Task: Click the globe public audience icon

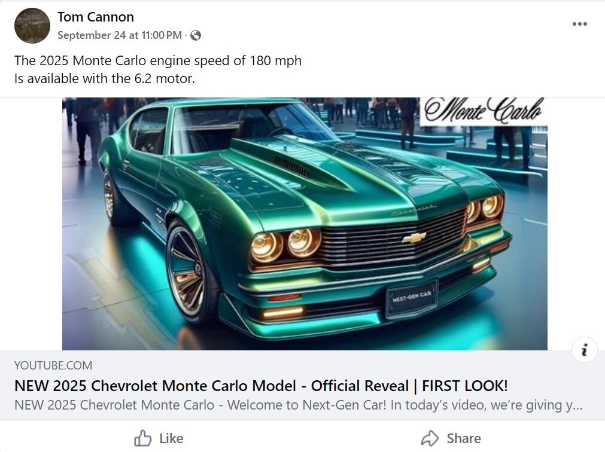Action: click(x=196, y=35)
